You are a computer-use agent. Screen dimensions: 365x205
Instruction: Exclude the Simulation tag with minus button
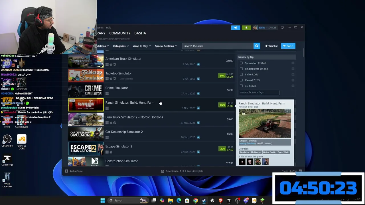[x=293, y=63]
